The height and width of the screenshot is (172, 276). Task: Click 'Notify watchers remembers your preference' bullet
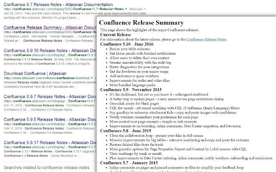(154, 117)
